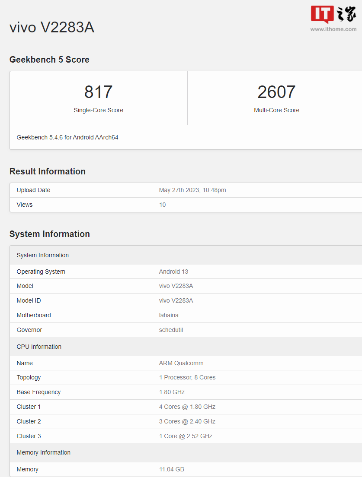Screen dimensions: 362x477
Task: Select 4 Cores @ 1.80 GHz value
Action: point(187,407)
